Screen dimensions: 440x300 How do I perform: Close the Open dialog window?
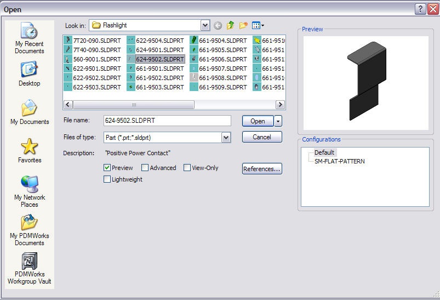tap(433, 9)
